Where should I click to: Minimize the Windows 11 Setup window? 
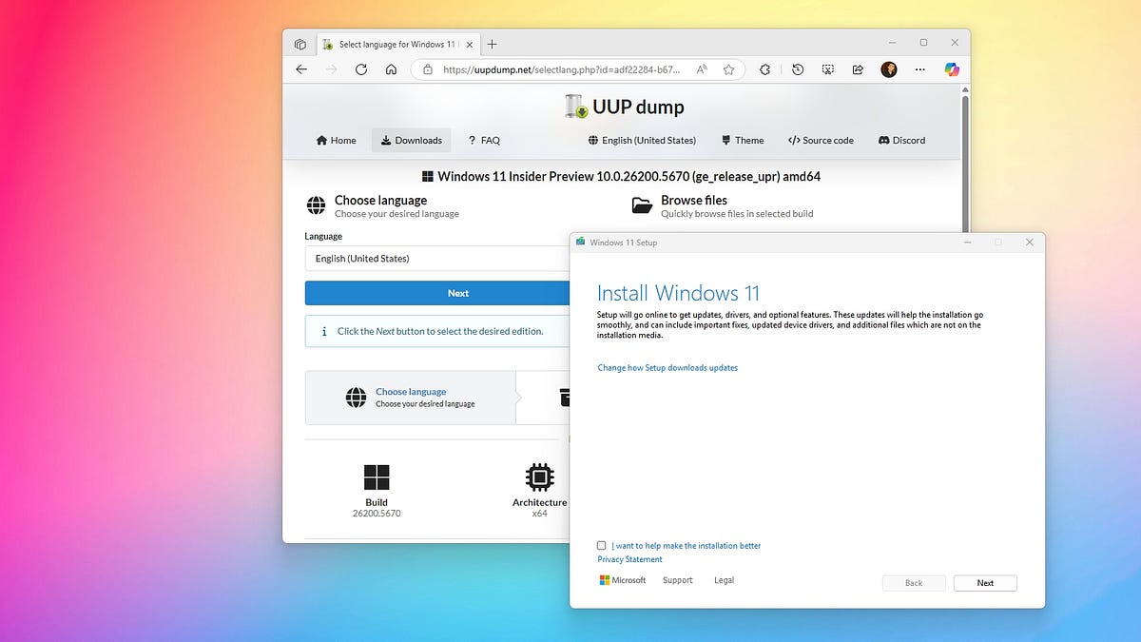tap(967, 243)
